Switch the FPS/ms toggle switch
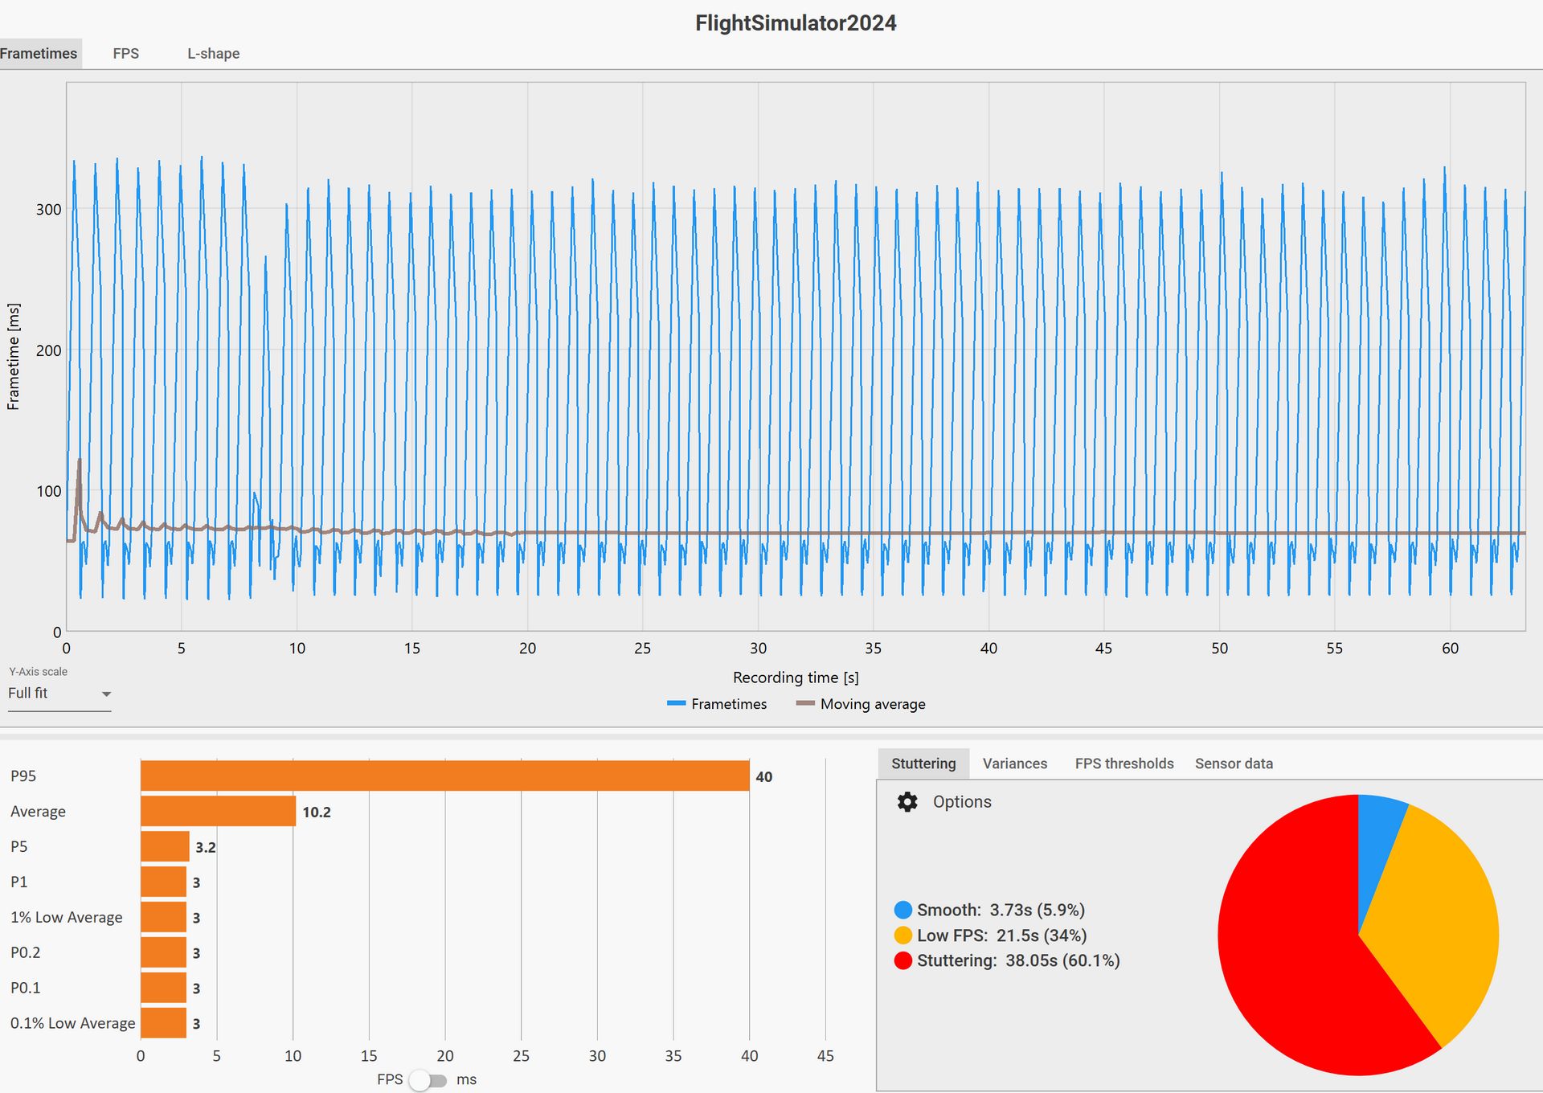 tap(428, 1080)
